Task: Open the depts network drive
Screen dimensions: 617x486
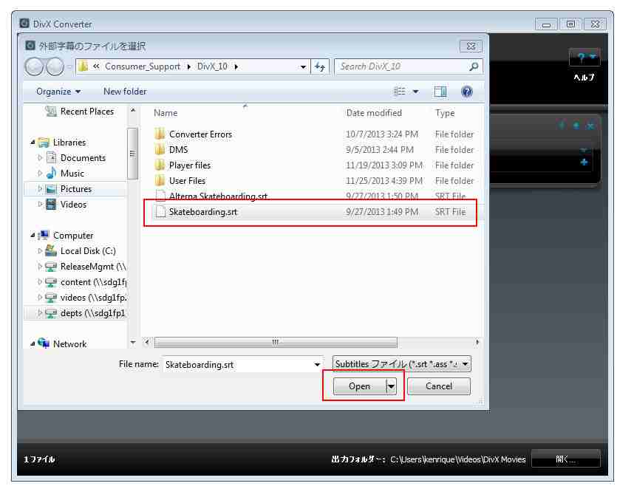Action: pyautogui.click(x=86, y=313)
